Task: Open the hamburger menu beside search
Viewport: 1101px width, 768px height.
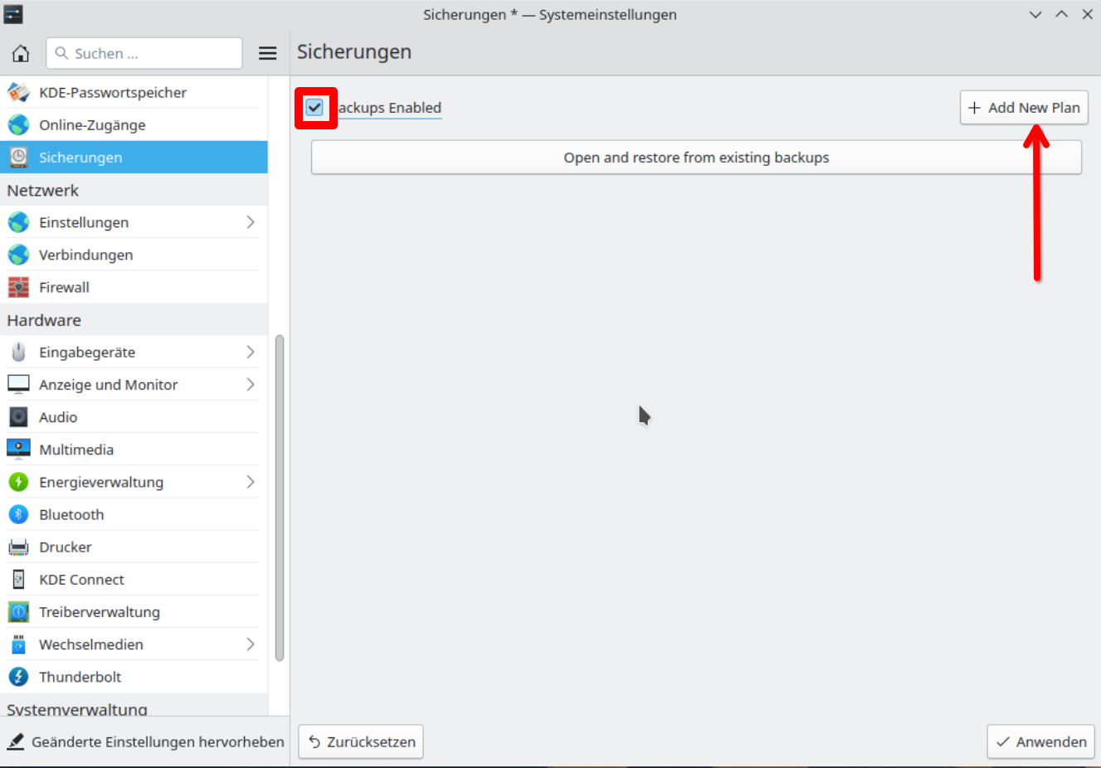Action: pos(267,54)
